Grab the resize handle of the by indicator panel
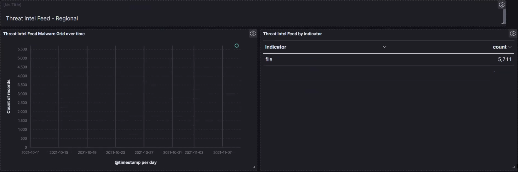 pyautogui.click(x=514, y=167)
